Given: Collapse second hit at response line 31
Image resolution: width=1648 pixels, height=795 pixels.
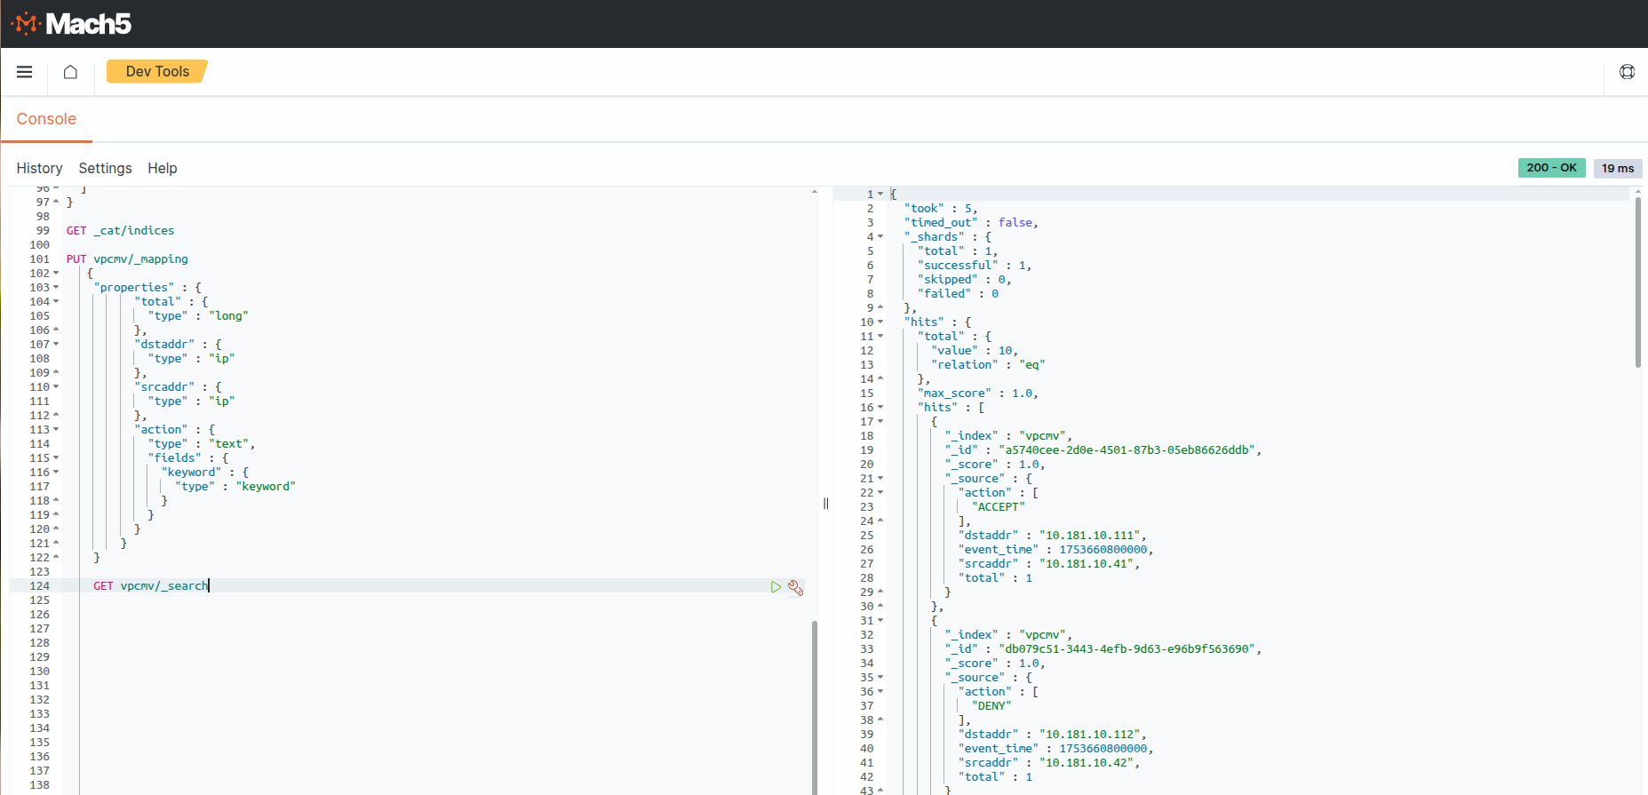Looking at the screenshot, I should point(880,621).
